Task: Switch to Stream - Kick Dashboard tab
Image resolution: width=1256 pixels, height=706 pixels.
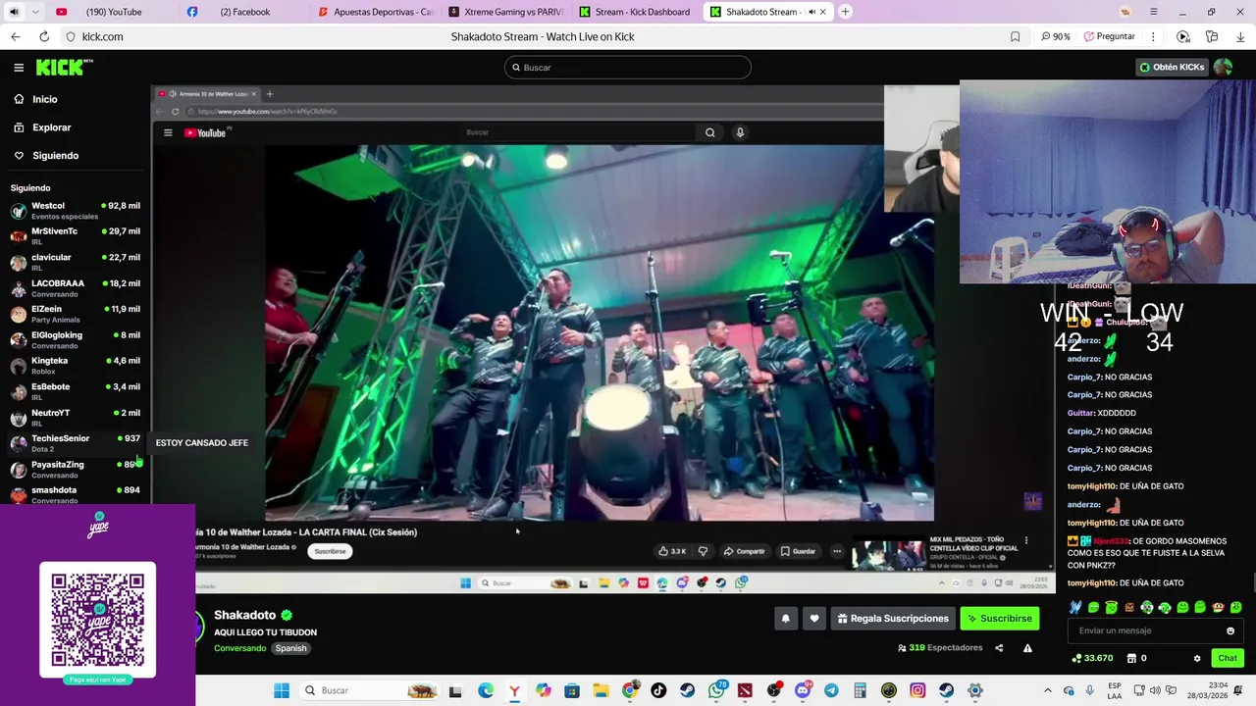Action: click(x=636, y=12)
